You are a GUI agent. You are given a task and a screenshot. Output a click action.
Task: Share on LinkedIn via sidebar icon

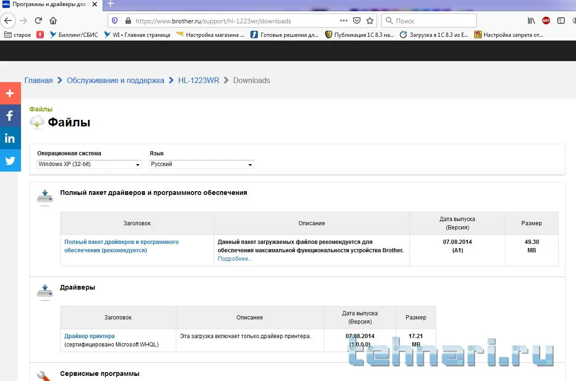(10, 138)
